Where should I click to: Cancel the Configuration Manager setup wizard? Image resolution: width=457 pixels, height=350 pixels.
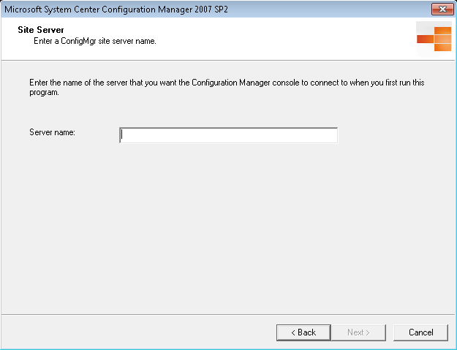pyautogui.click(x=420, y=332)
